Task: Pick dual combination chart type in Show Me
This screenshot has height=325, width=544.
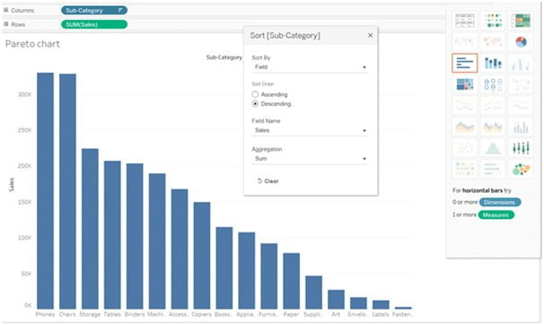Action: 521,127
